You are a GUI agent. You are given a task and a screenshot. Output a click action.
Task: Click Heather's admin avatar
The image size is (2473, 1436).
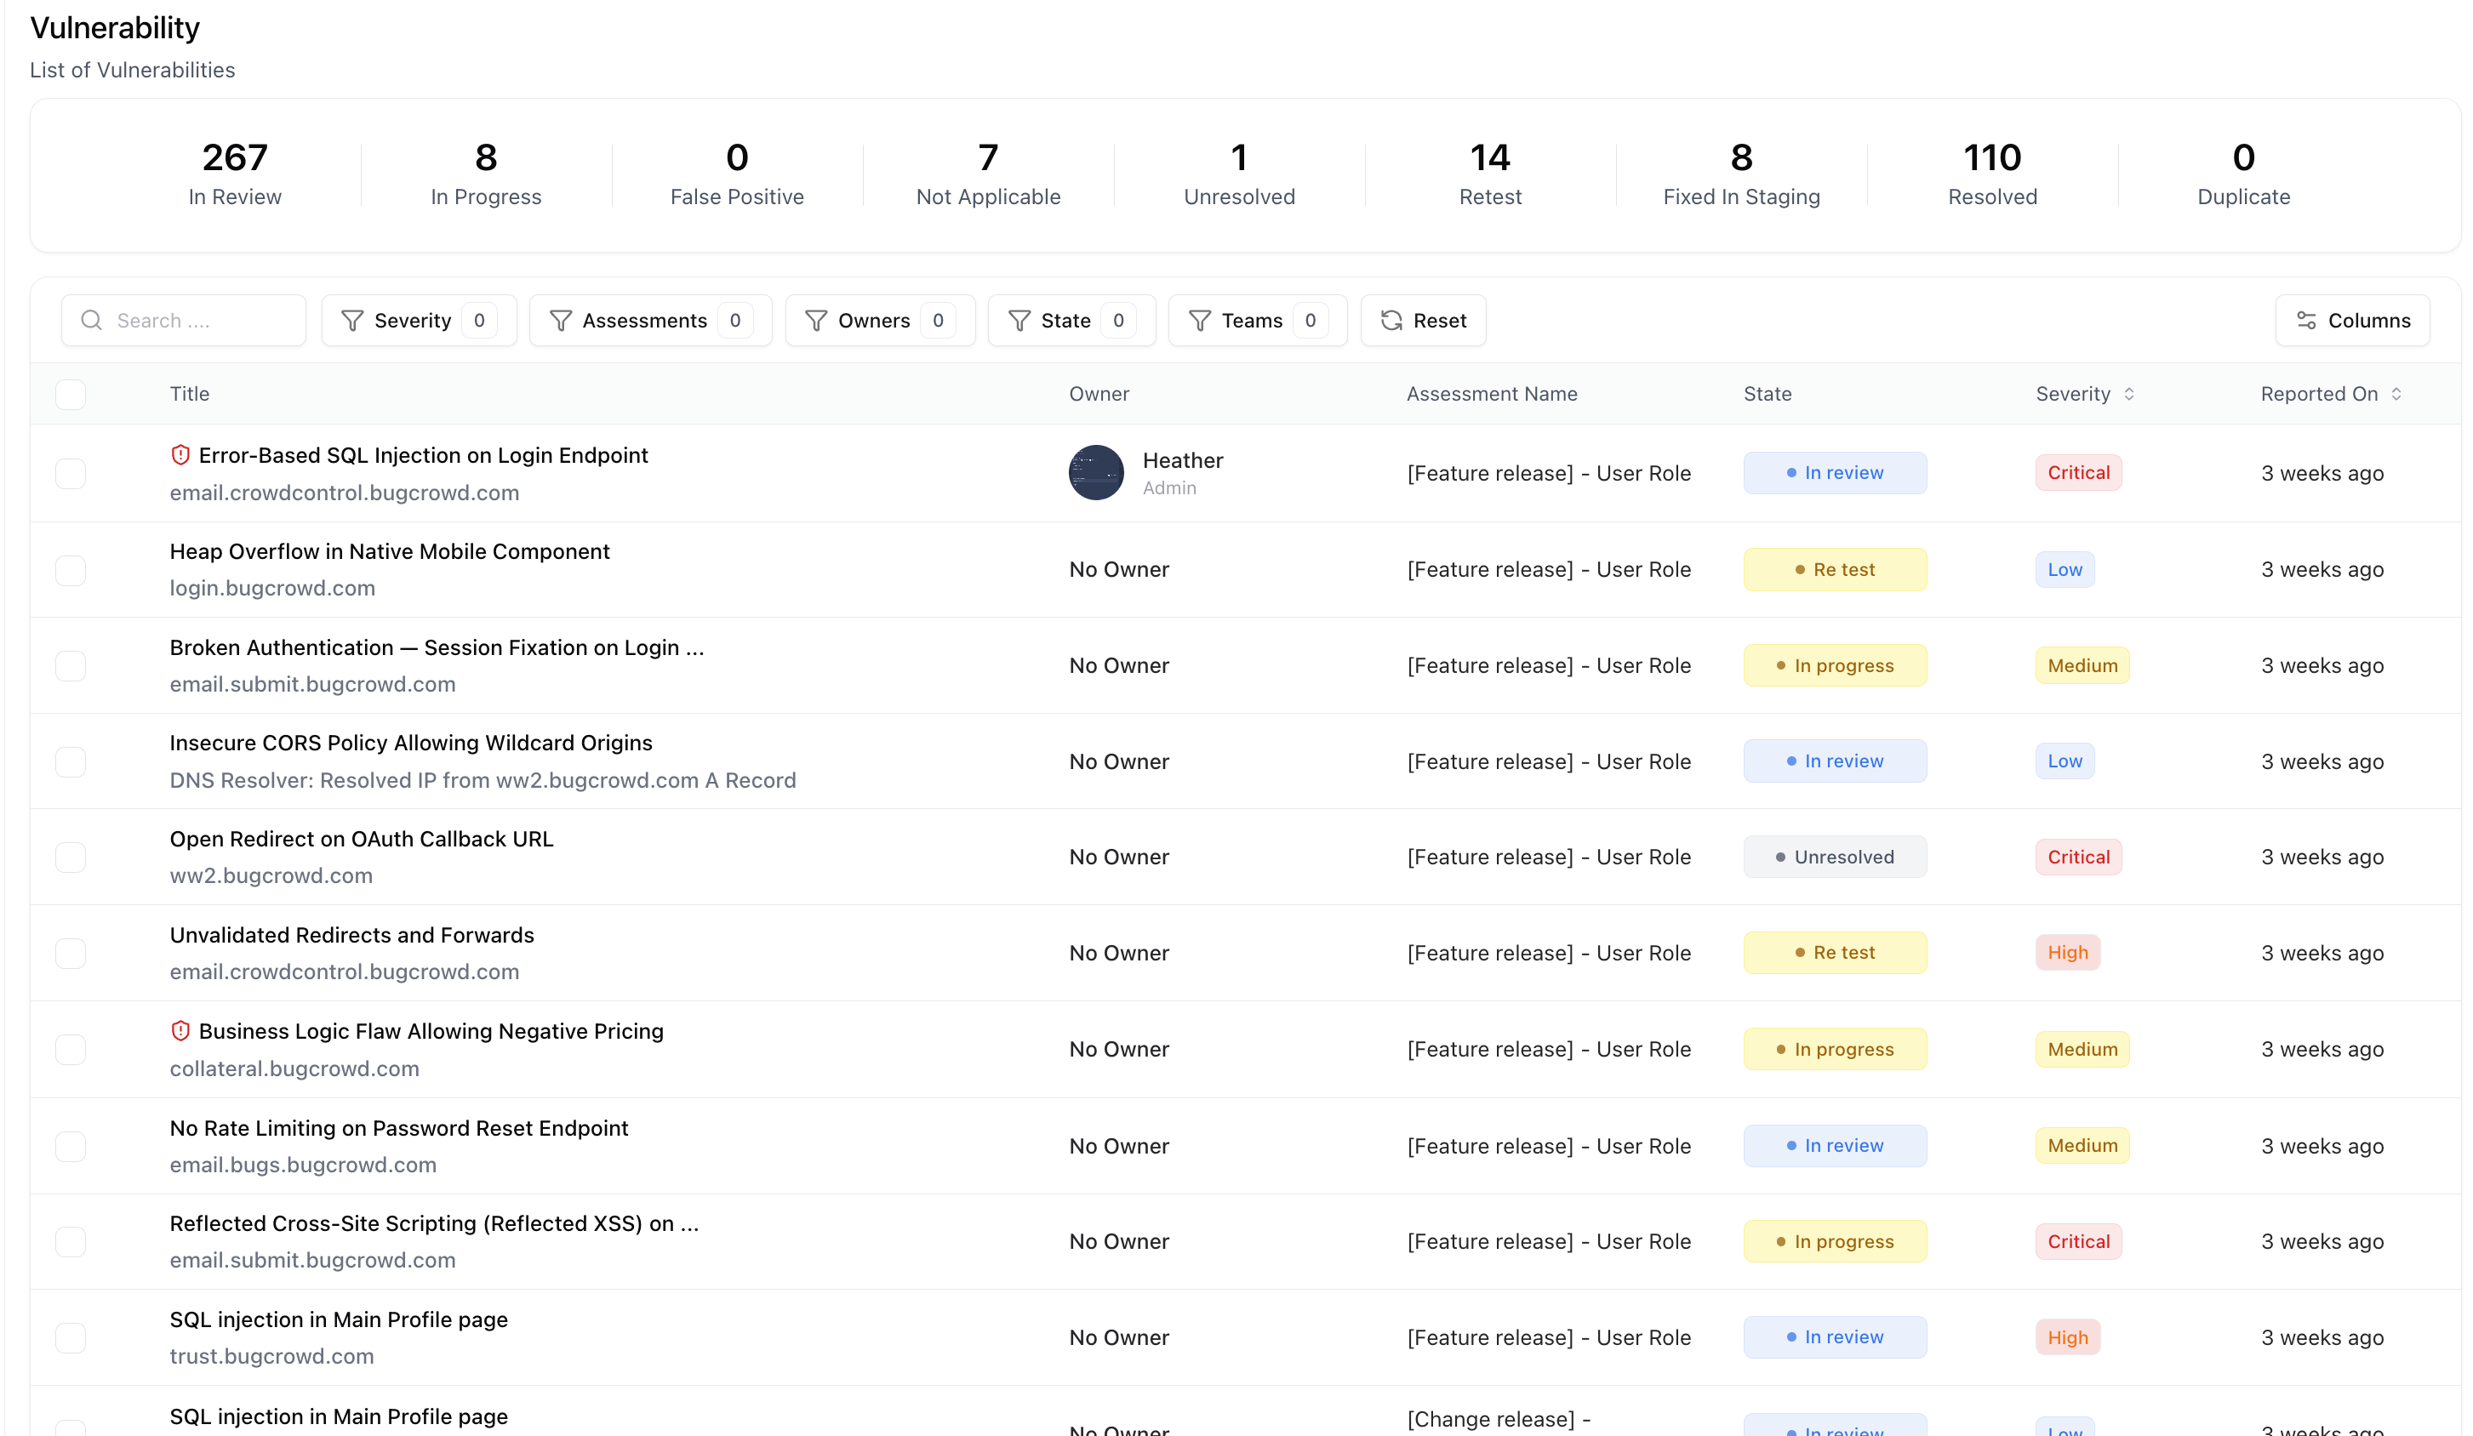[x=1095, y=472]
